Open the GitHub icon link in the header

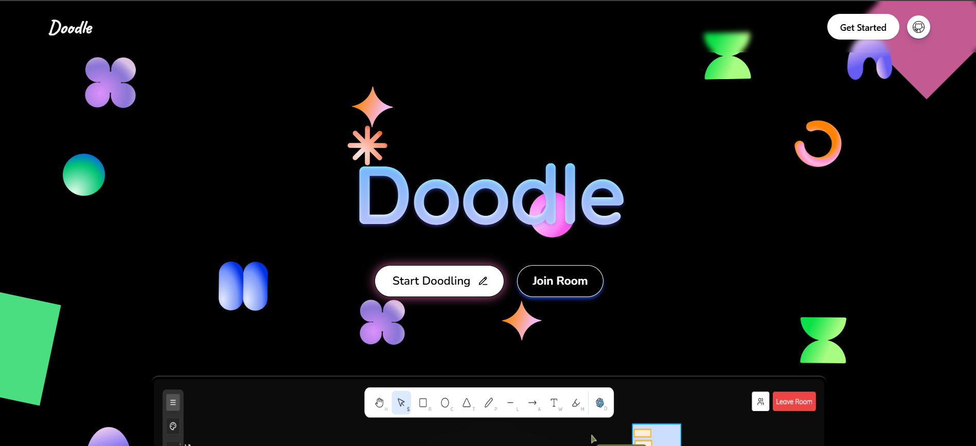[x=918, y=27]
